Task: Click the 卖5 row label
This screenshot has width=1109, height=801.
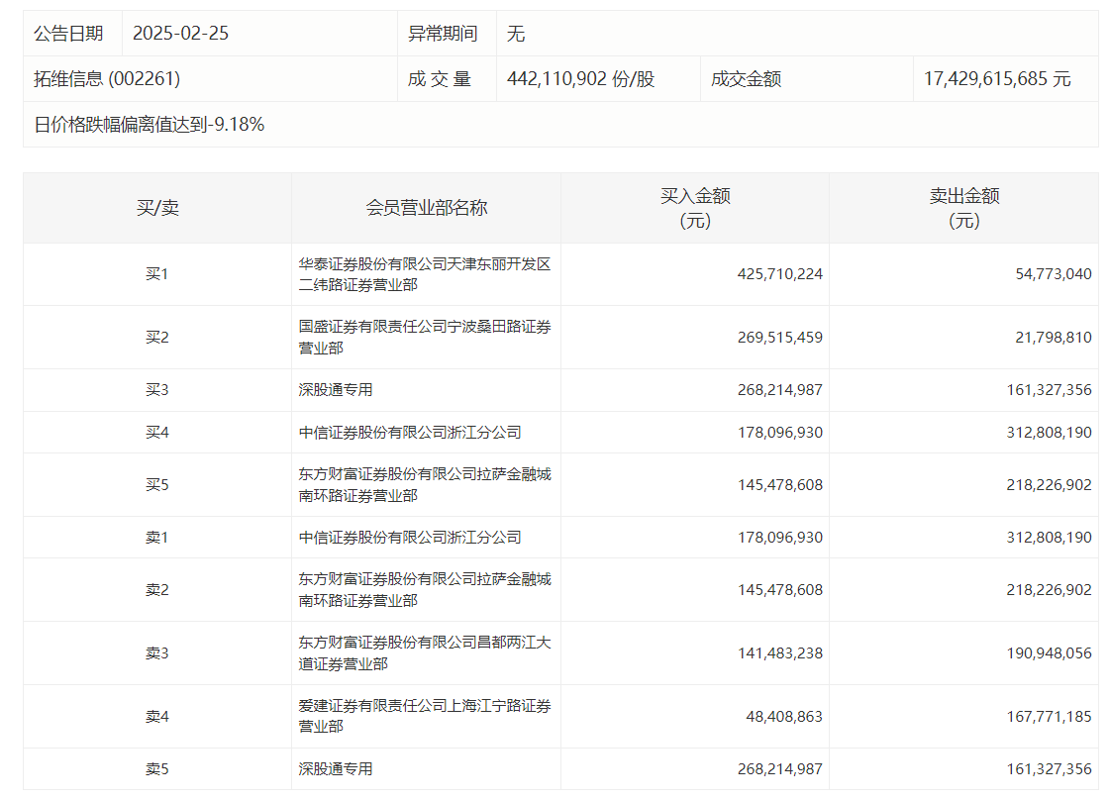Action: [157, 769]
